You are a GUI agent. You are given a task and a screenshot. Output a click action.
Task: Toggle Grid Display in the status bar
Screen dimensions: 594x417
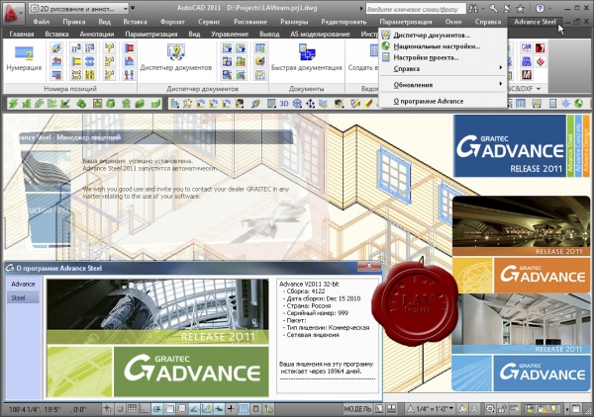click(132, 409)
